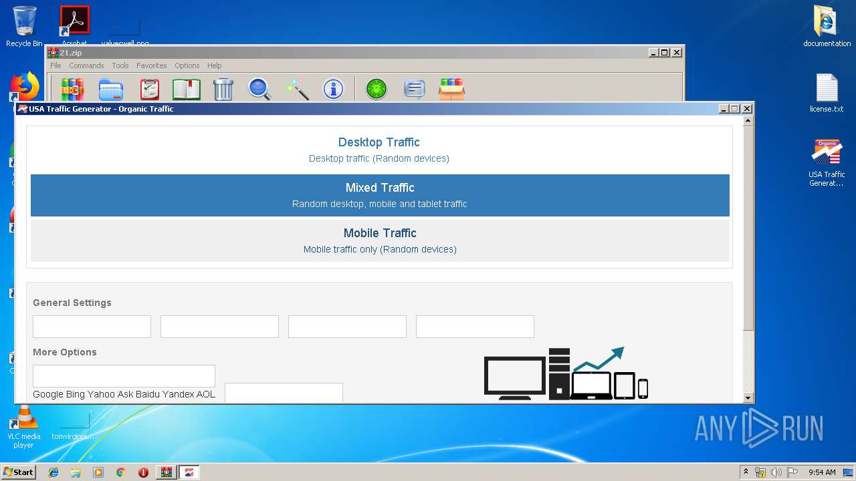The image size is (856, 481).
Task: Launch Internet Explorer from taskbar
Action: coord(53,472)
